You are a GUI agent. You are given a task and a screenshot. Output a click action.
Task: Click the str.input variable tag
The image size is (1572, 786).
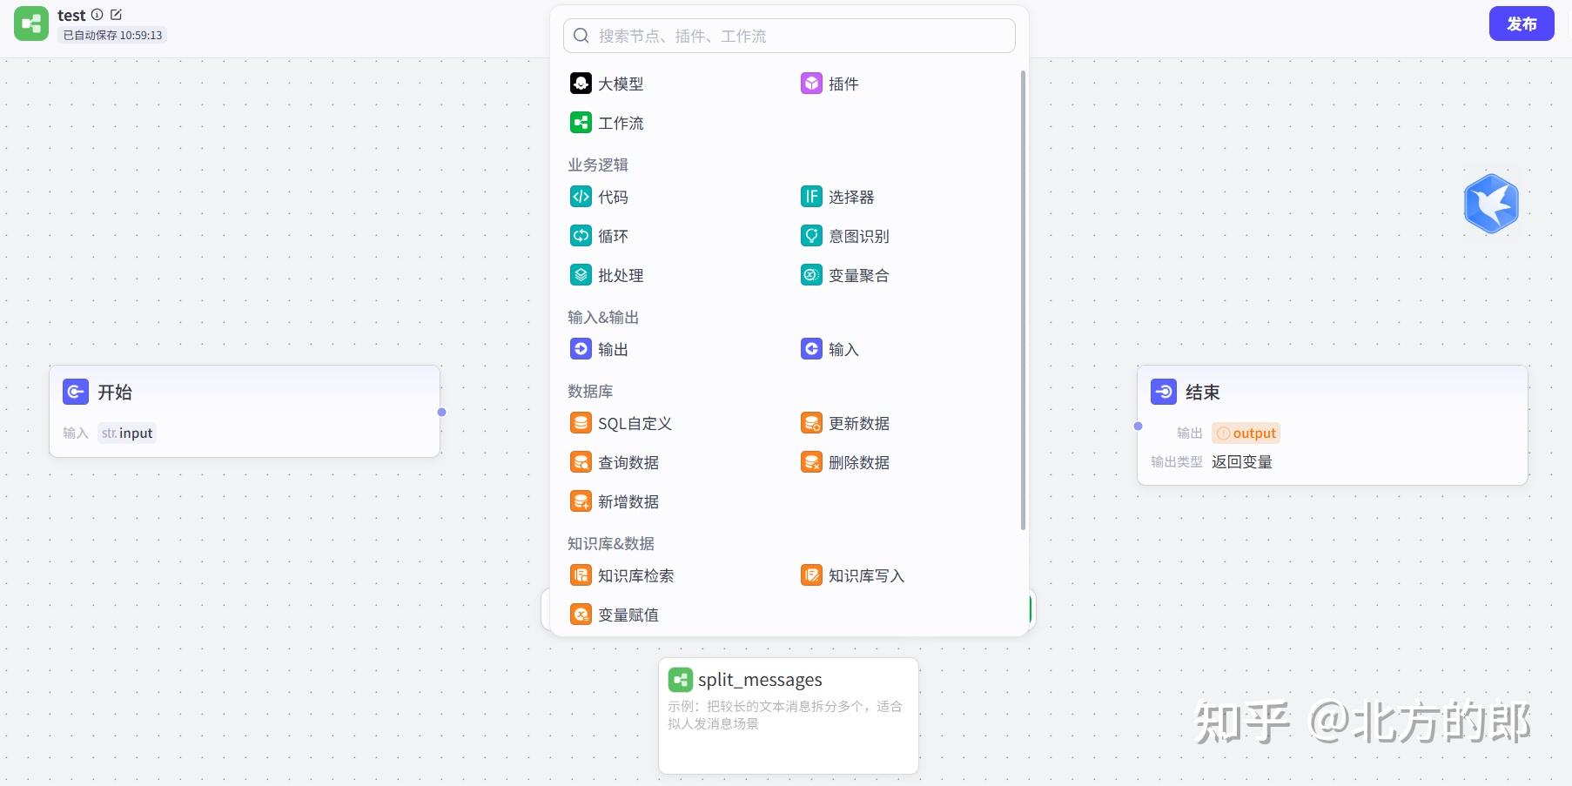[127, 433]
